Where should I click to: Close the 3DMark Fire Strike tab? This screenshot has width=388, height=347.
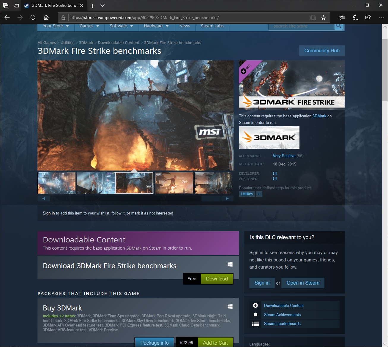point(81,6)
